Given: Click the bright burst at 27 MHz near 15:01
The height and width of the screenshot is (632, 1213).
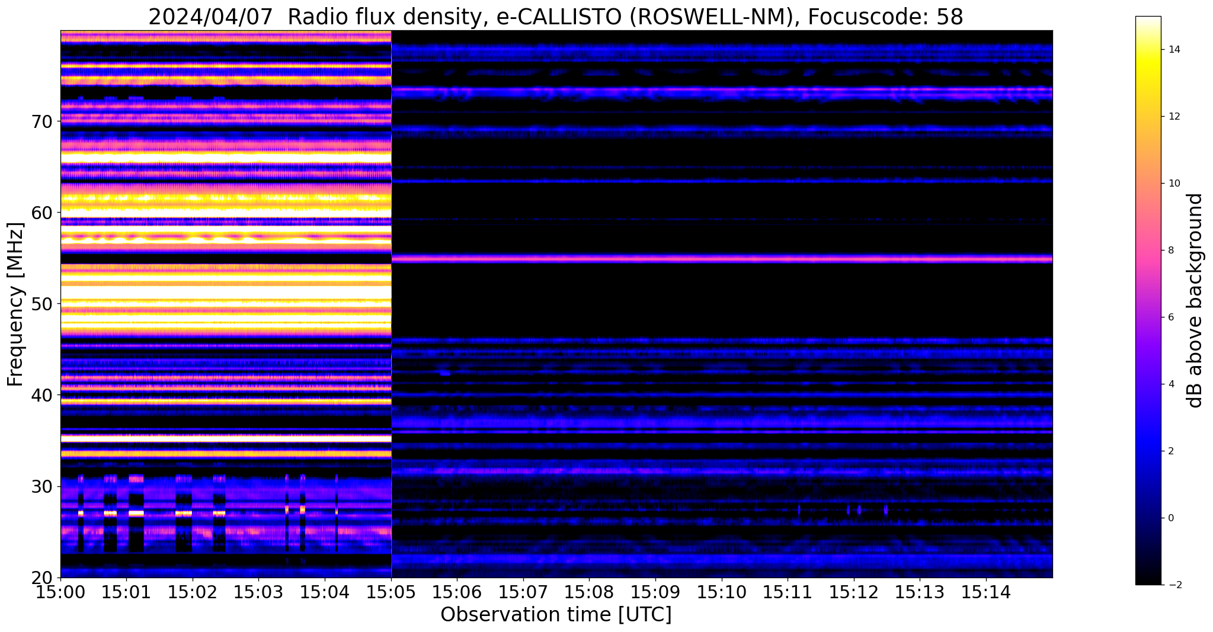Looking at the screenshot, I should coord(136,514).
